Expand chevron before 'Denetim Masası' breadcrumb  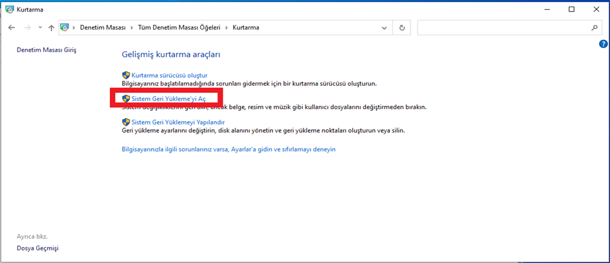pos(74,28)
